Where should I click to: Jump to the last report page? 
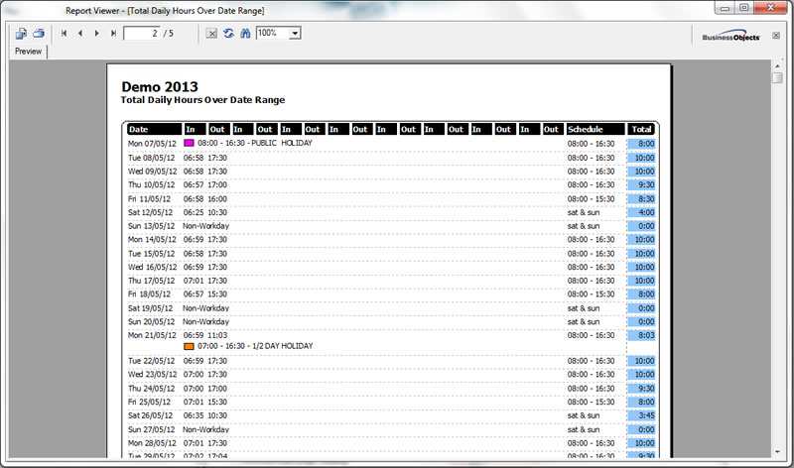point(113,34)
